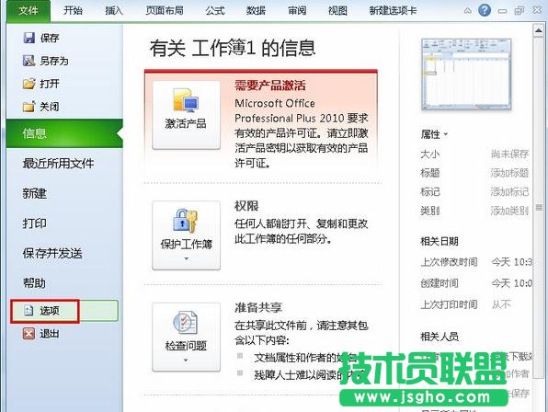Click Add a tag (添加标记) field
The width and height of the screenshot is (548, 412).
click(x=509, y=191)
